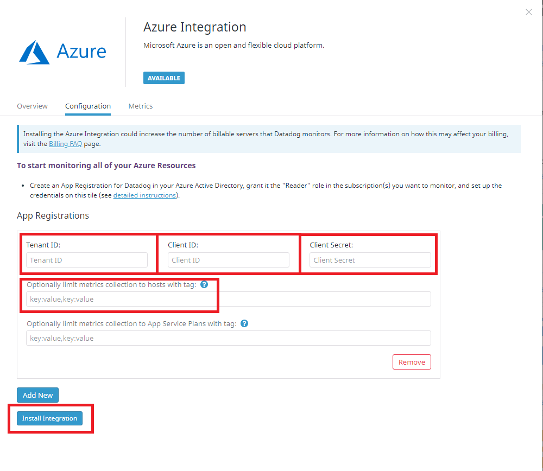The image size is (543, 471).
Task: Click the help icon for App Service Plans tag
Action: [x=244, y=323]
